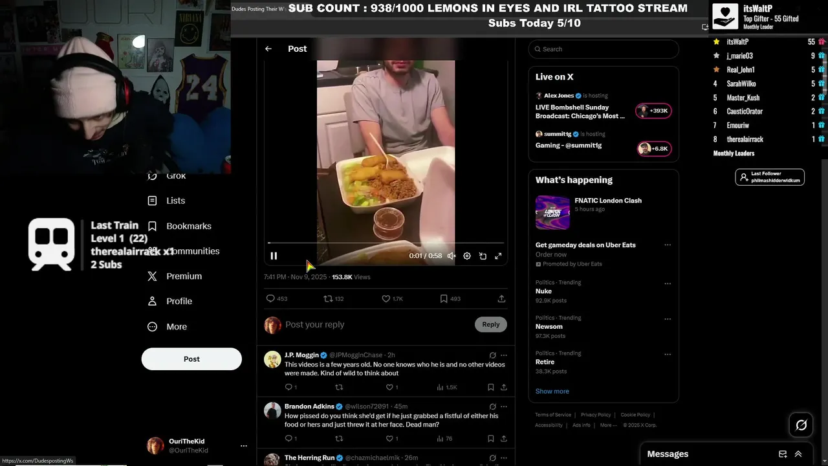This screenshot has height=466, width=828.
Task: Repost the post with 132 reposts
Action: (328, 299)
